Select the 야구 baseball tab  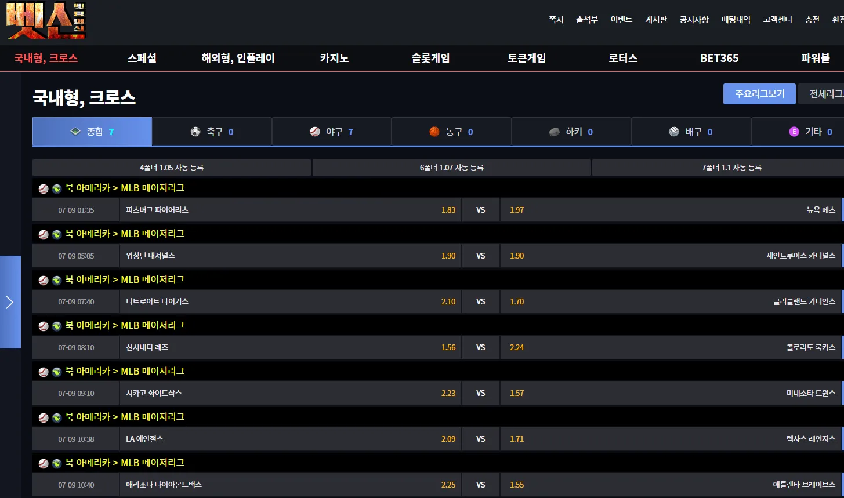pos(332,132)
